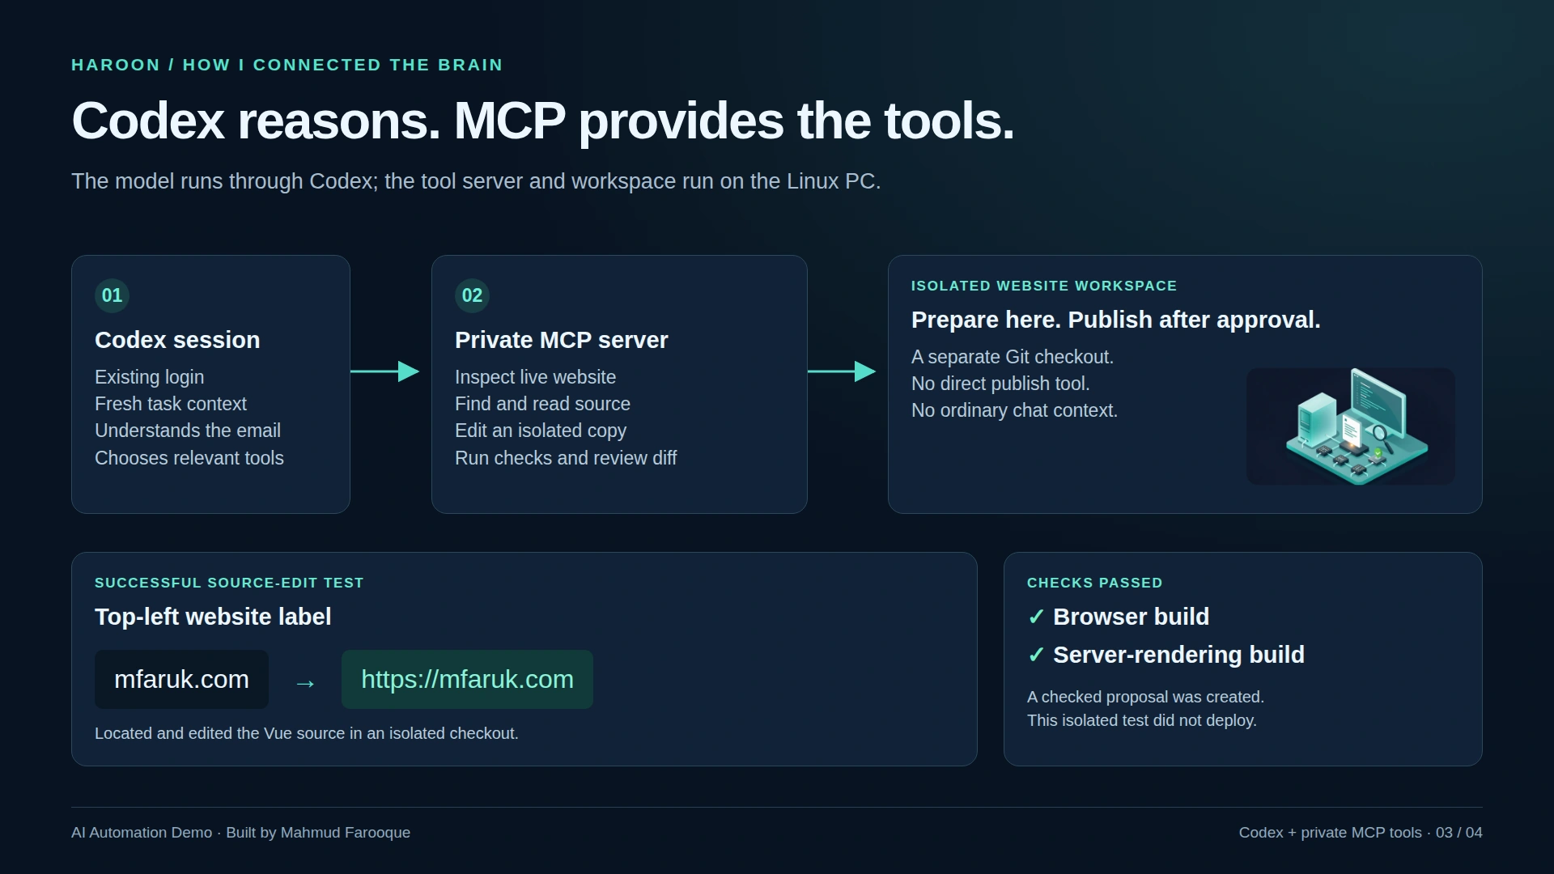Click the breadcrumb "HAROON / HOW I CONNECTED THE BRAIN"
This screenshot has width=1554, height=874.
click(x=287, y=65)
